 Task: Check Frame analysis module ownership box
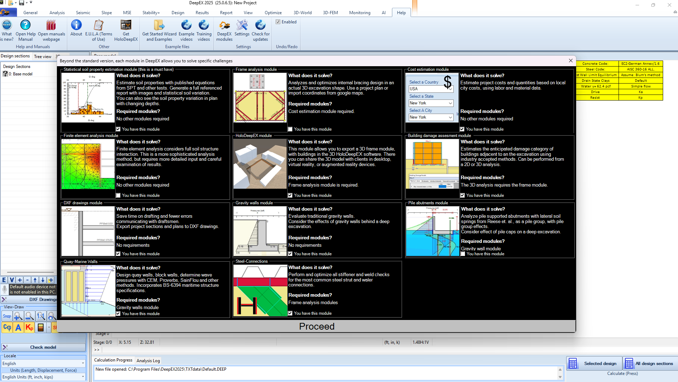tap(290, 129)
